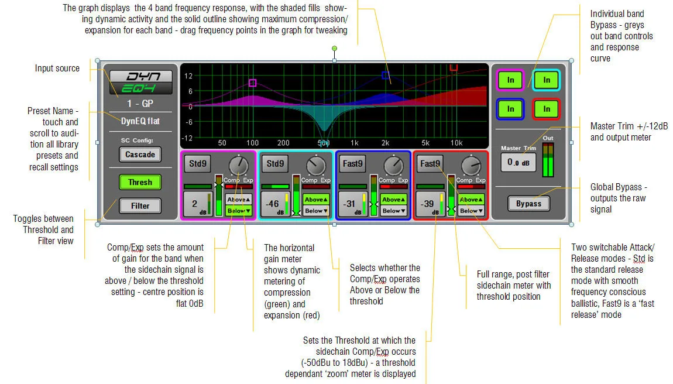Click the Cascade SC Config button
Viewport: 673px width, 384px height.
(x=140, y=155)
